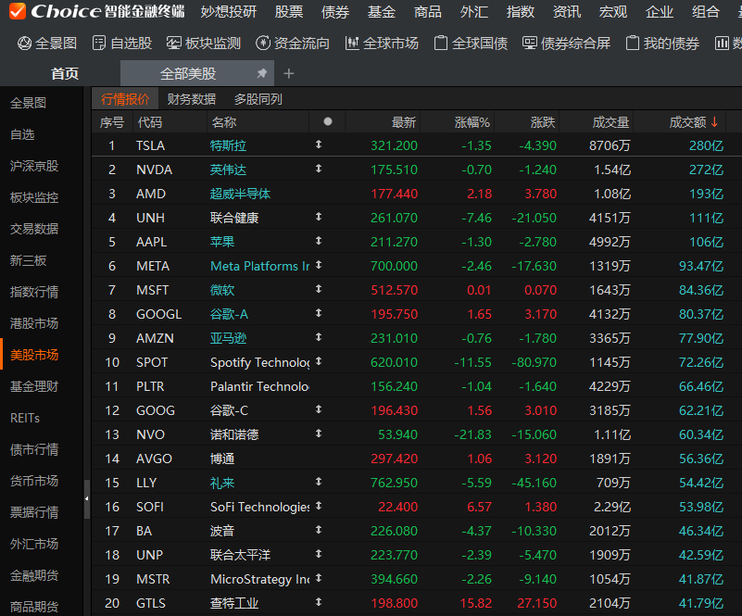Select 自选 in sidebar
The width and height of the screenshot is (742, 616).
point(22,135)
